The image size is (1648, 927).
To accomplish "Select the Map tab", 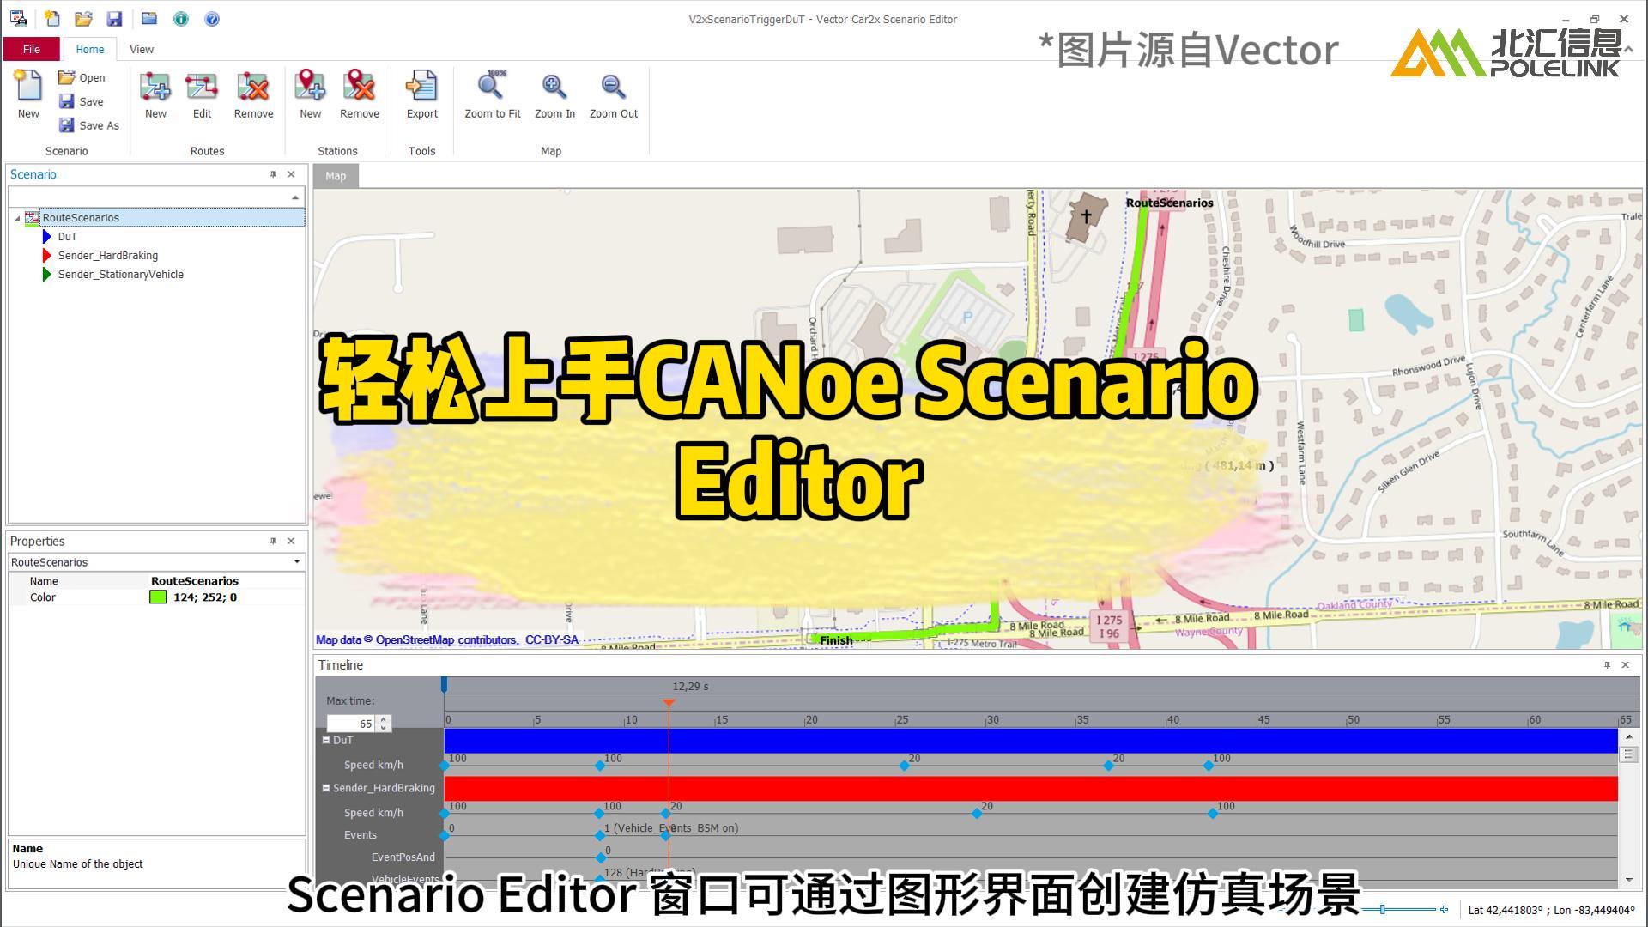I will [336, 176].
